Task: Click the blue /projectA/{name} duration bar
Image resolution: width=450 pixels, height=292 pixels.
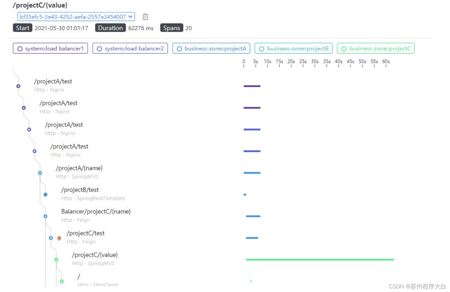Action: point(252,173)
